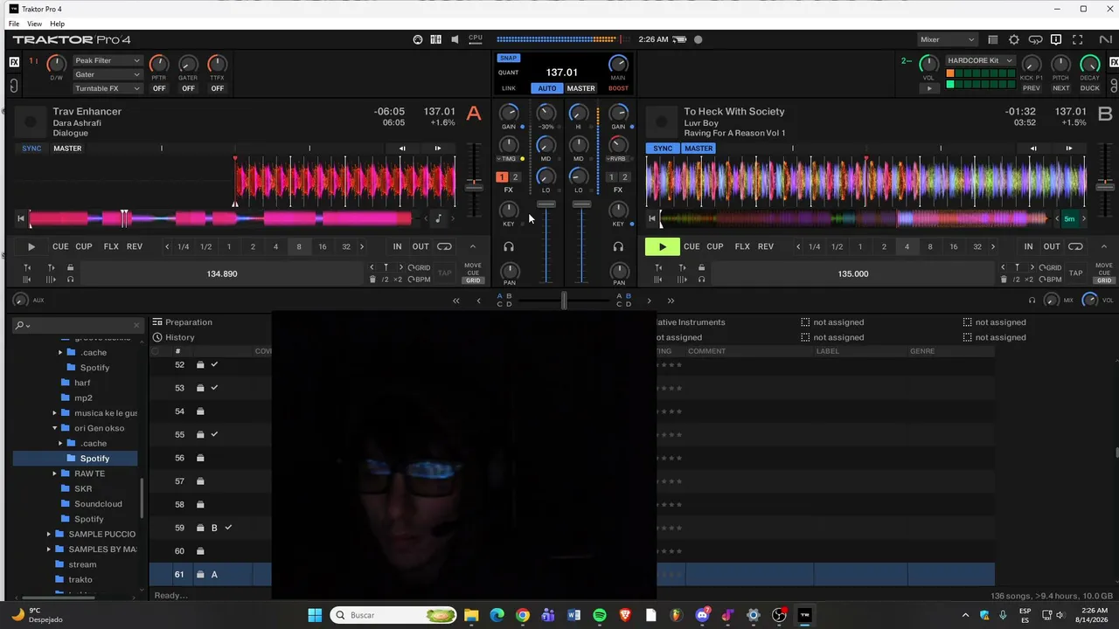This screenshot has height=629, width=1119.
Task: Click the DUCK button in pattern player
Action: tap(1089, 88)
